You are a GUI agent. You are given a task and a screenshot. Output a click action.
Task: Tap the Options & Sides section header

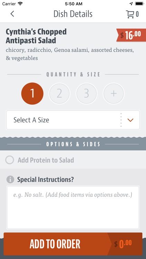click(73, 144)
